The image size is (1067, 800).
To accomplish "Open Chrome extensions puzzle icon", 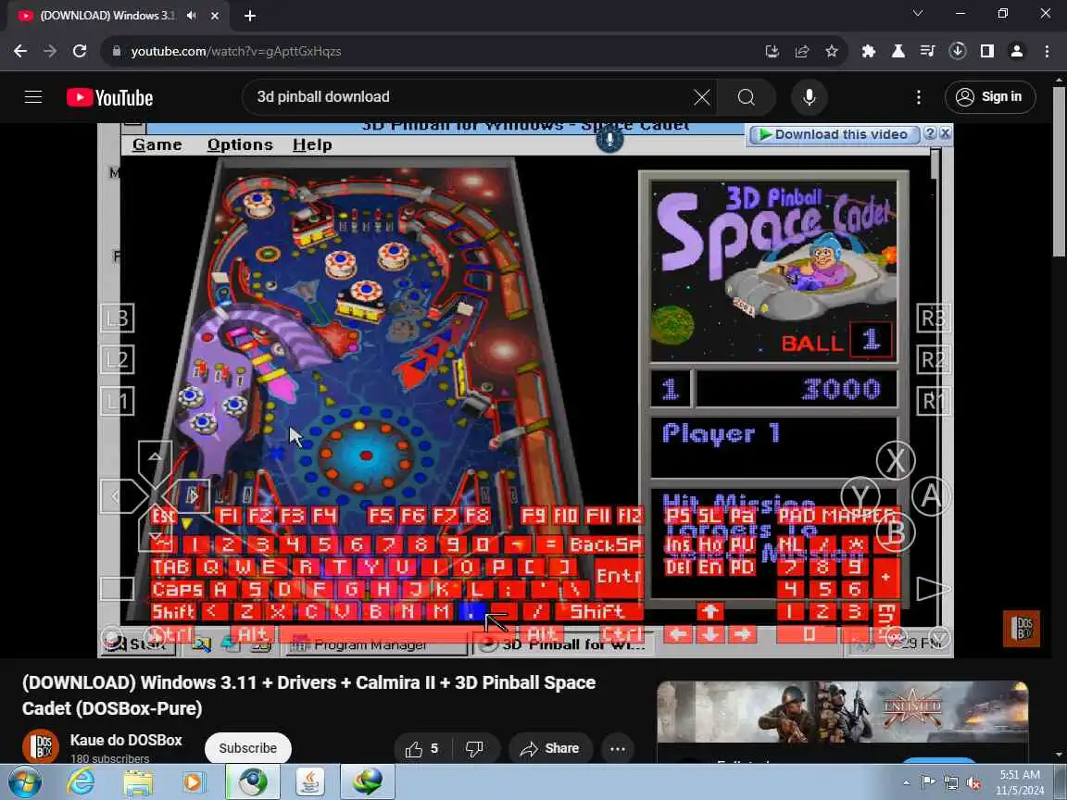I will coord(868,51).
